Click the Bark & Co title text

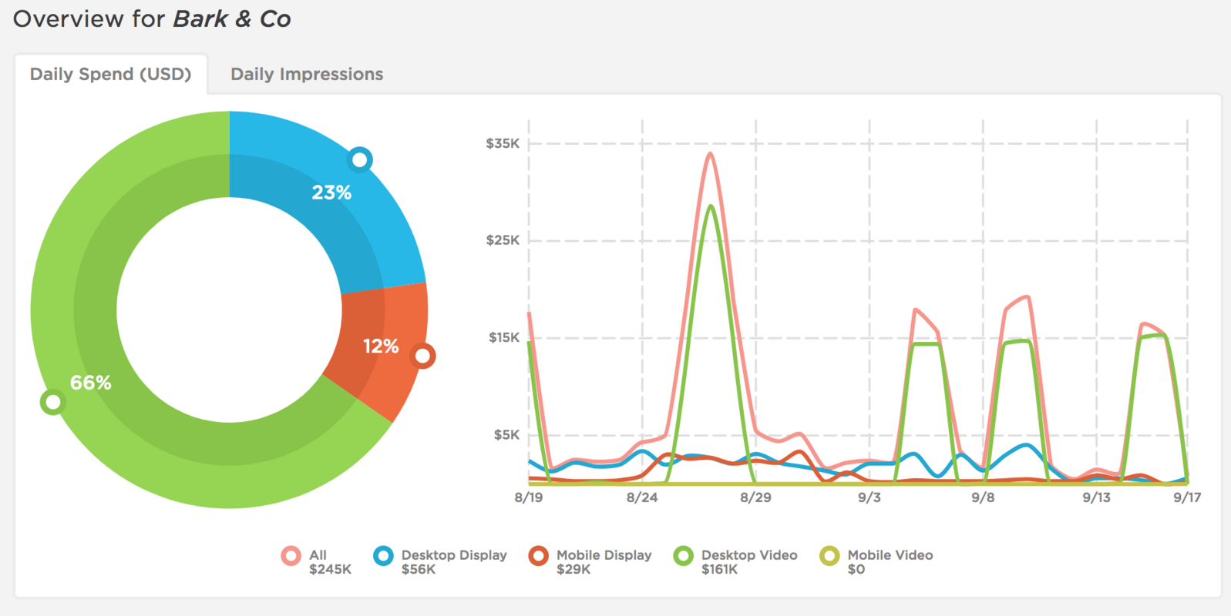tap(232, 19)
